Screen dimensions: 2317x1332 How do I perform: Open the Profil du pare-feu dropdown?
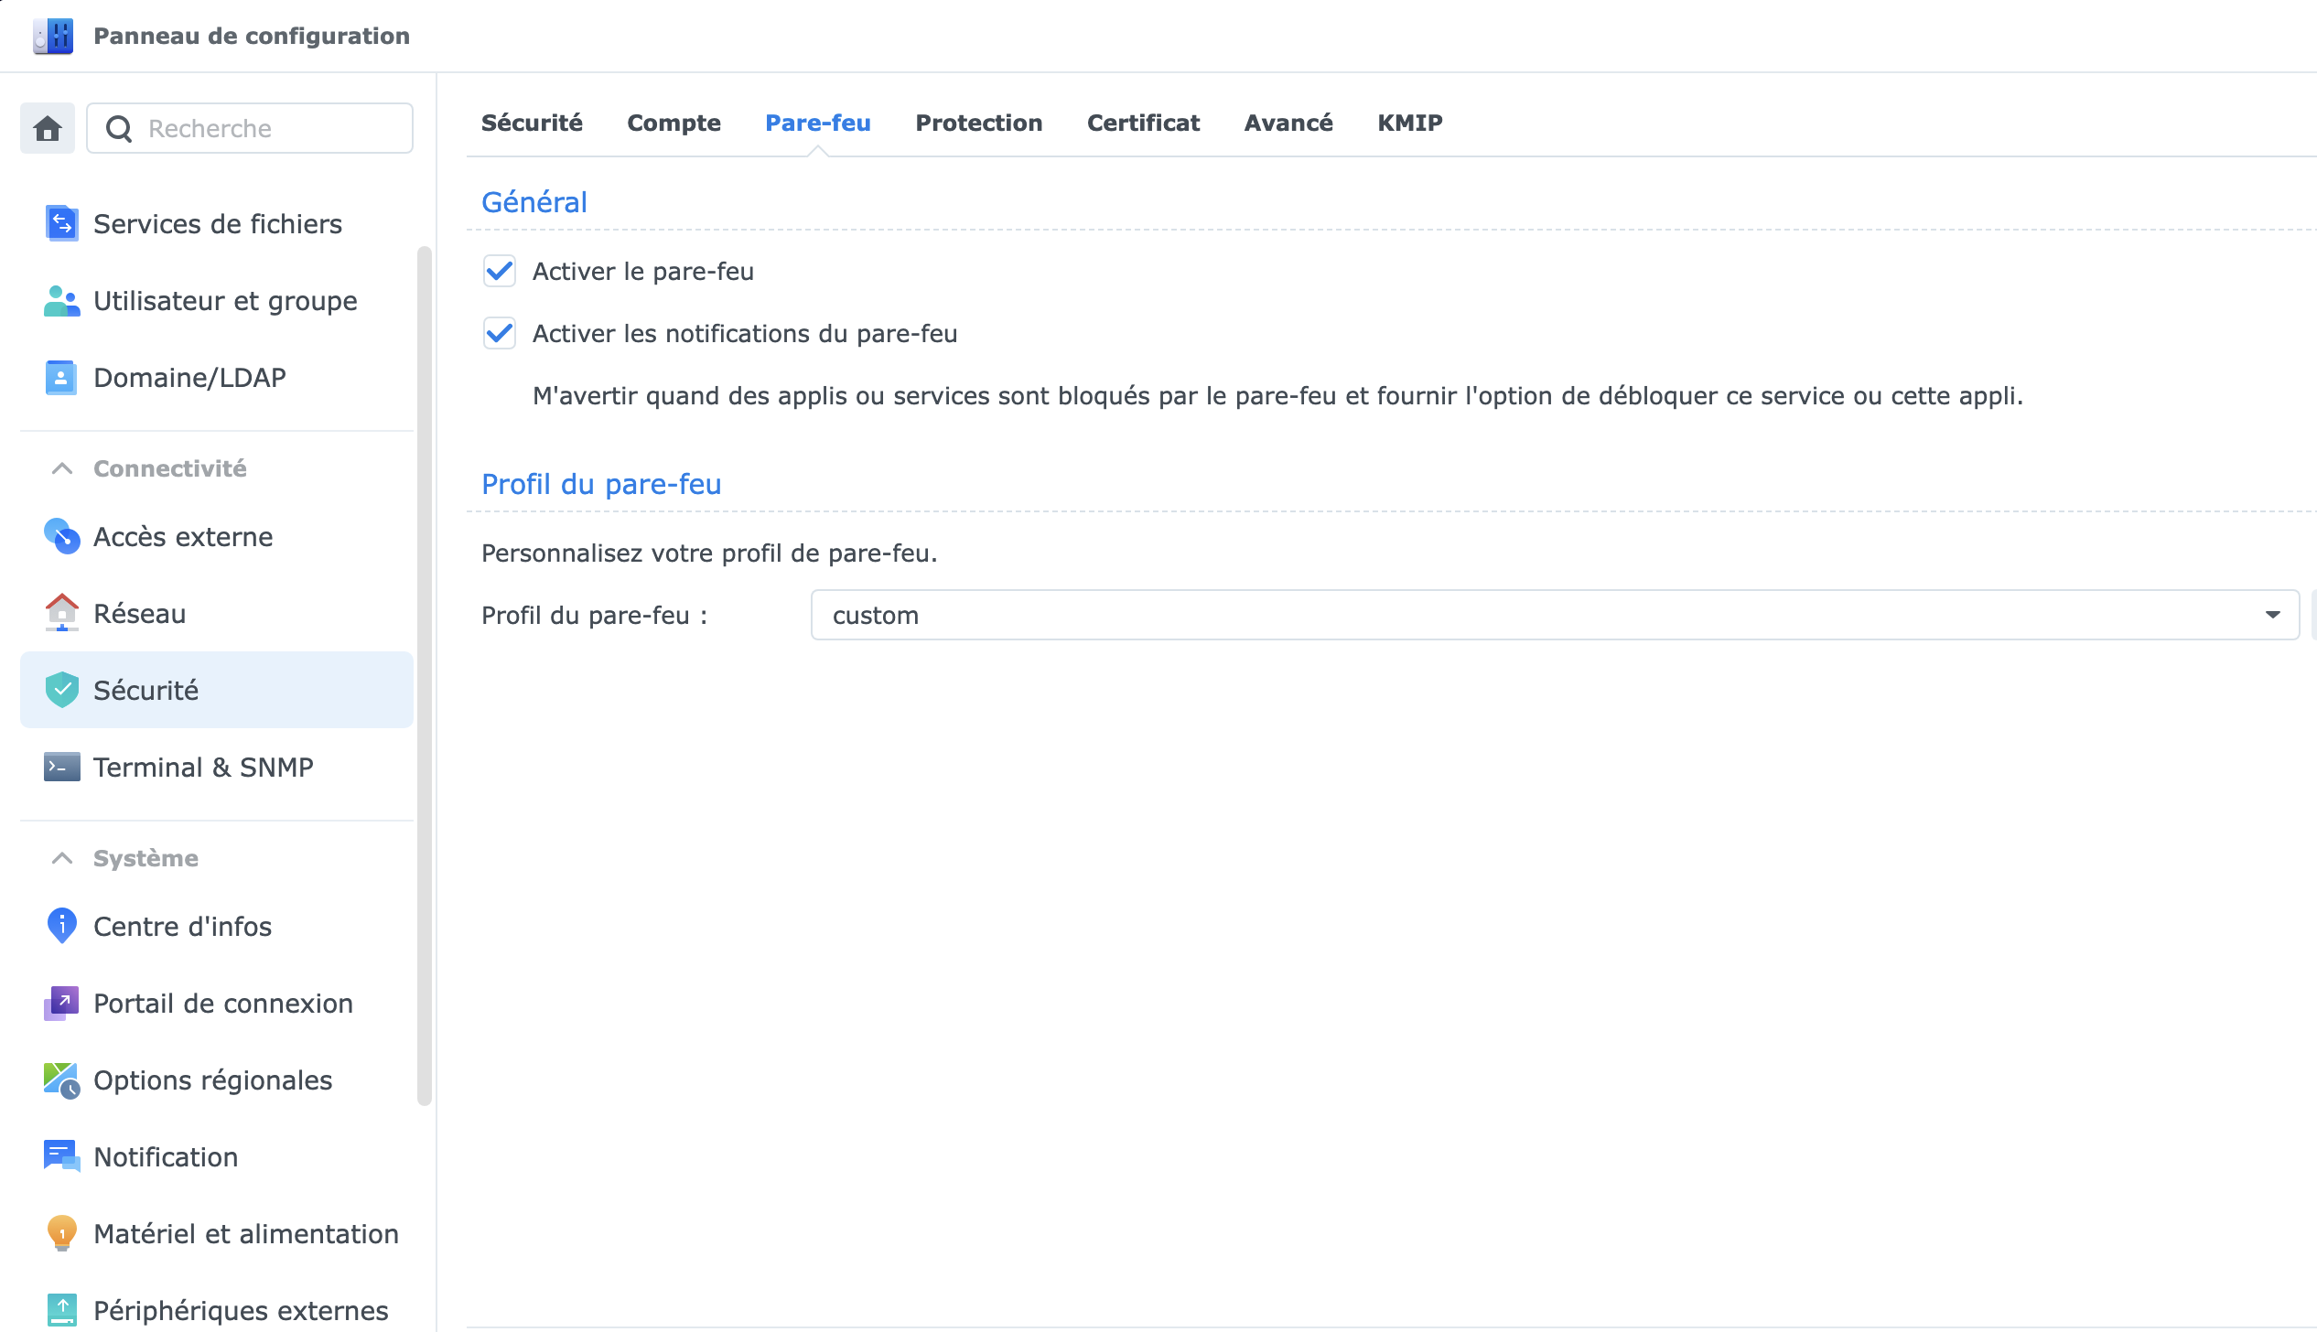pos(1554,616)
